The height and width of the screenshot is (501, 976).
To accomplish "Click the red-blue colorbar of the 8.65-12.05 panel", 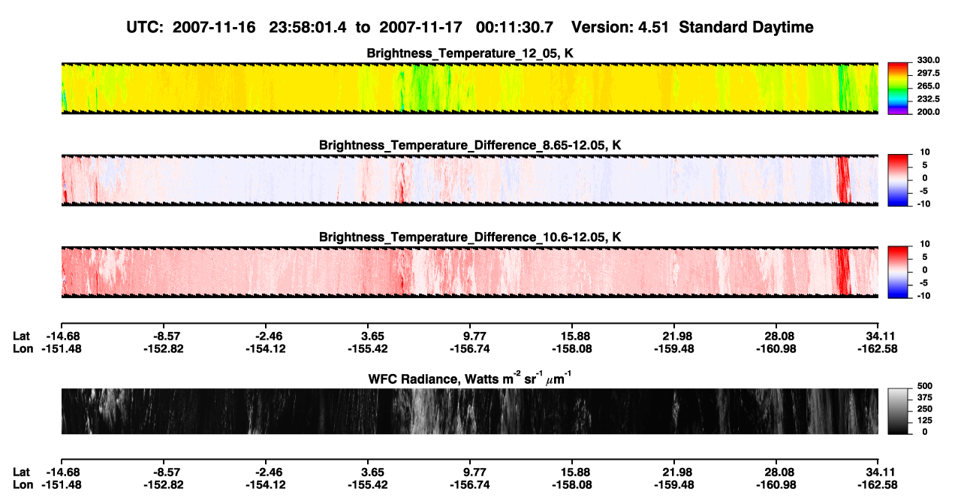I will tap(899, 180).
